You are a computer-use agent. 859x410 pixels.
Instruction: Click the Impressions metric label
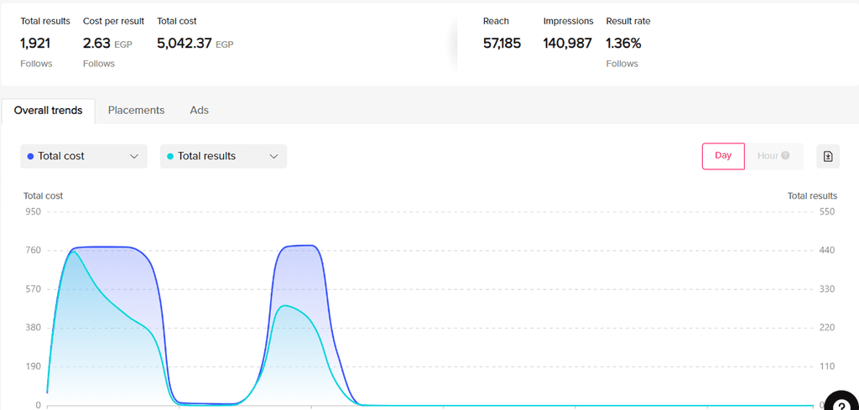(x=568, y=21)
